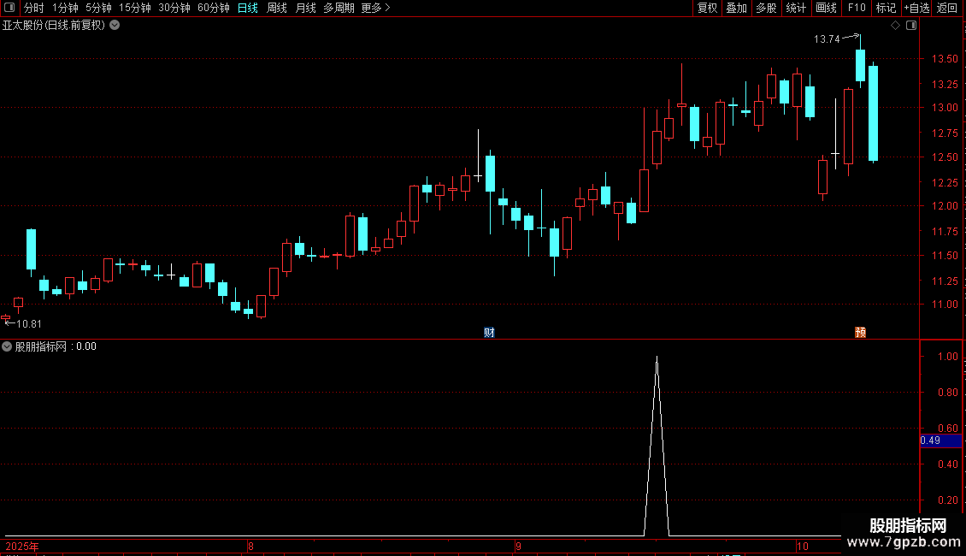Click the 13.50 price axis label

pos(945,58)
